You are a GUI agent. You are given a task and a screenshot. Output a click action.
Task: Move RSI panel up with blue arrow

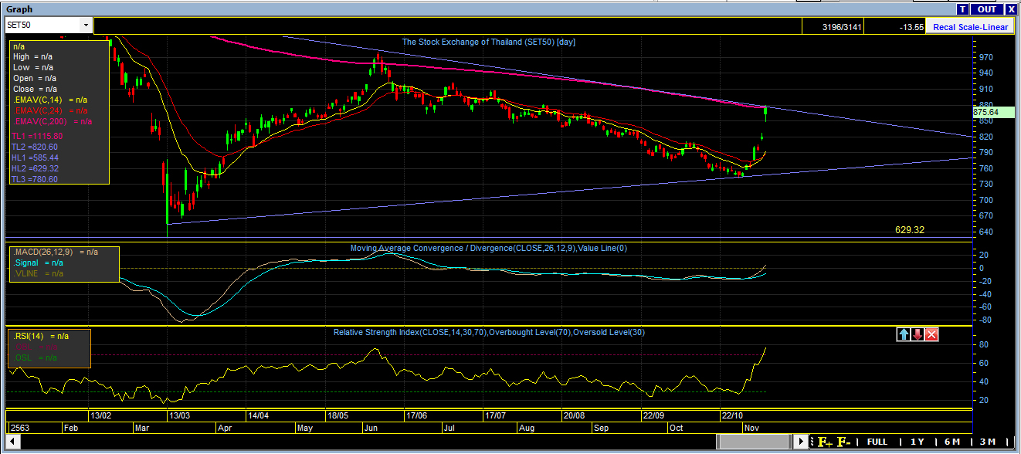point(904,334)
